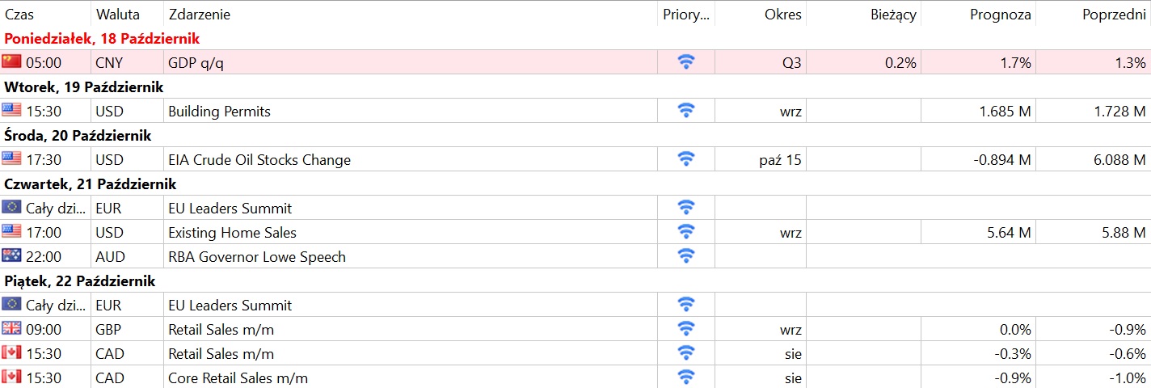
Task: Click EU flag on Thursday's EU Leaders Summit
Action: [x=11, y=208]
